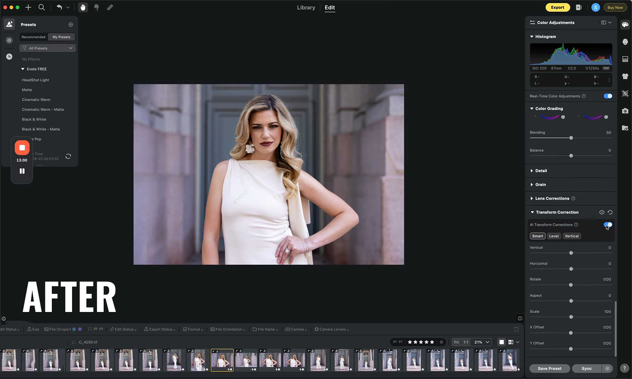The width and height of the screenshot is (632, 379).
Task: Toggle Transform Correction visibility eye
Action: pos(602,212)
